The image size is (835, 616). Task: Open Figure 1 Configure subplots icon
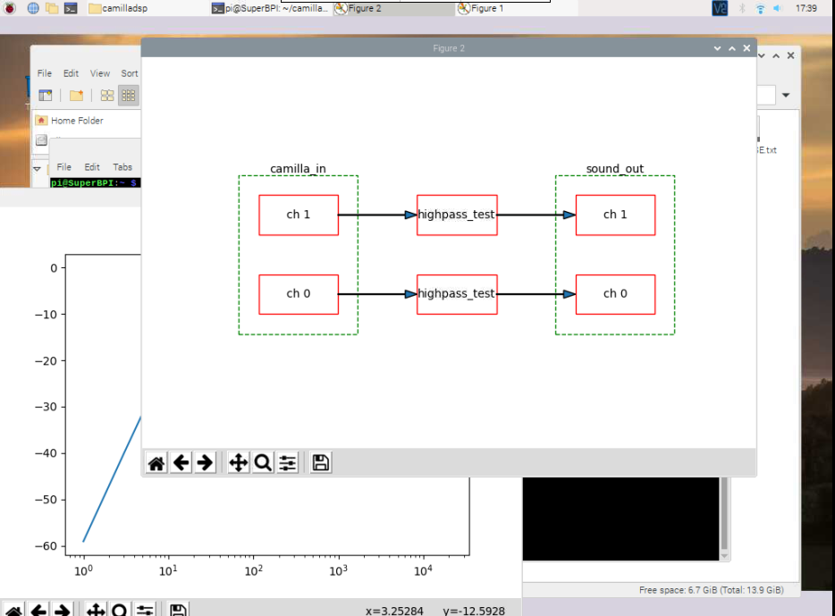(x=144, y=610)
